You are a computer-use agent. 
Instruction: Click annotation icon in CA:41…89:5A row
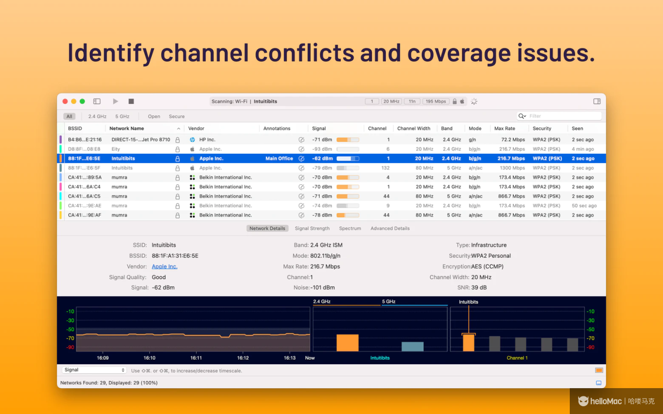[x=301, y=178]
